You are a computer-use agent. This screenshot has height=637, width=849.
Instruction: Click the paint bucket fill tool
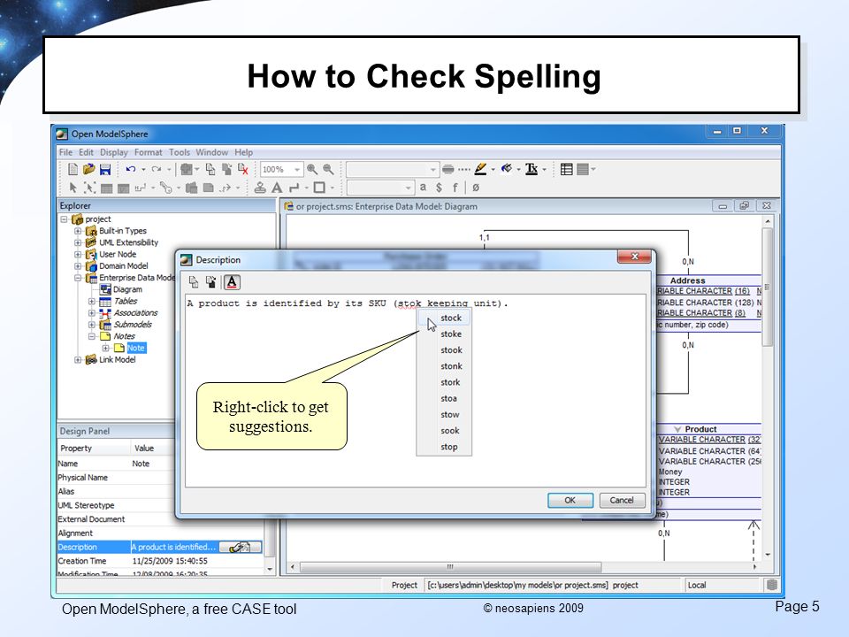[x=507, y=170]
